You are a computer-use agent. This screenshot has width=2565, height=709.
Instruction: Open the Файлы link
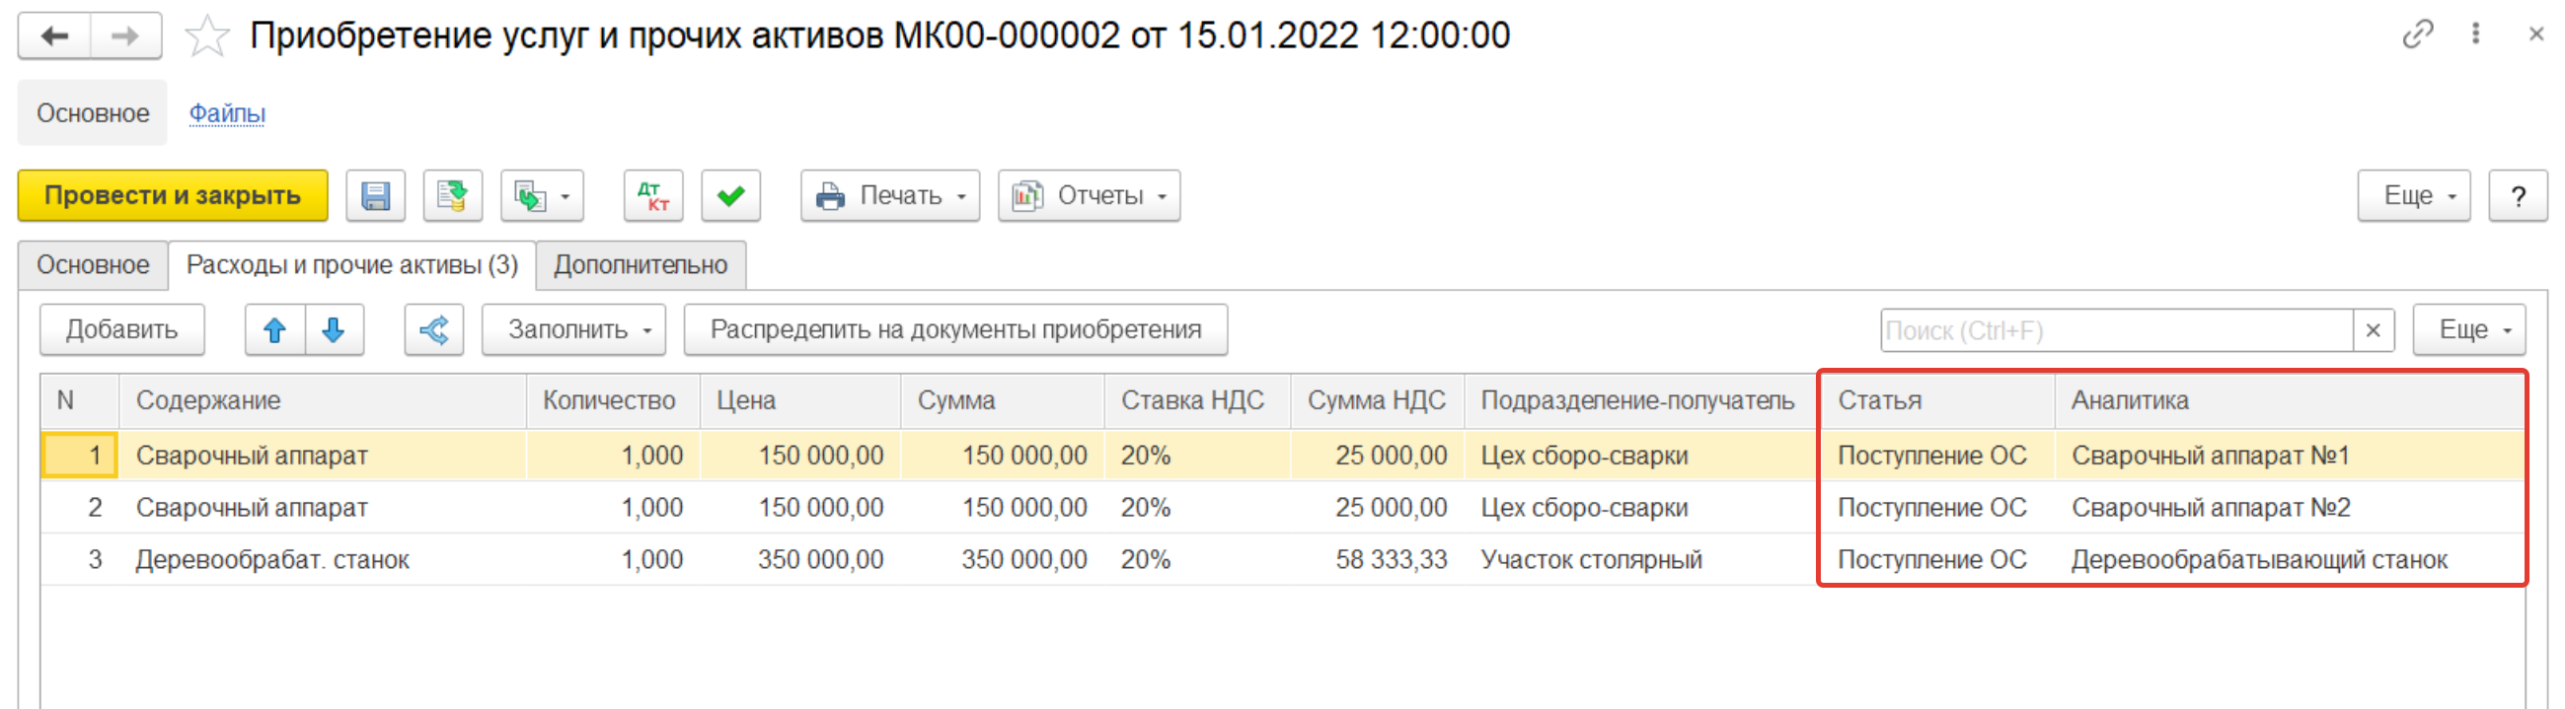pos(227,113)
